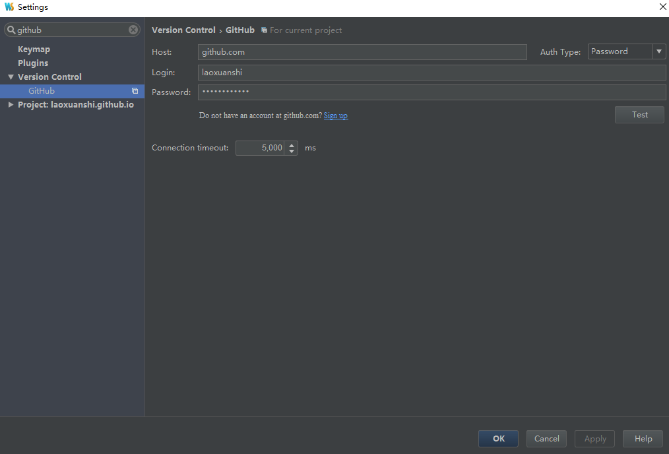Increase connection timeout with the up arrow
This screenshot has height=454, width=669.
pyautogui.click(x=292, y=145)
